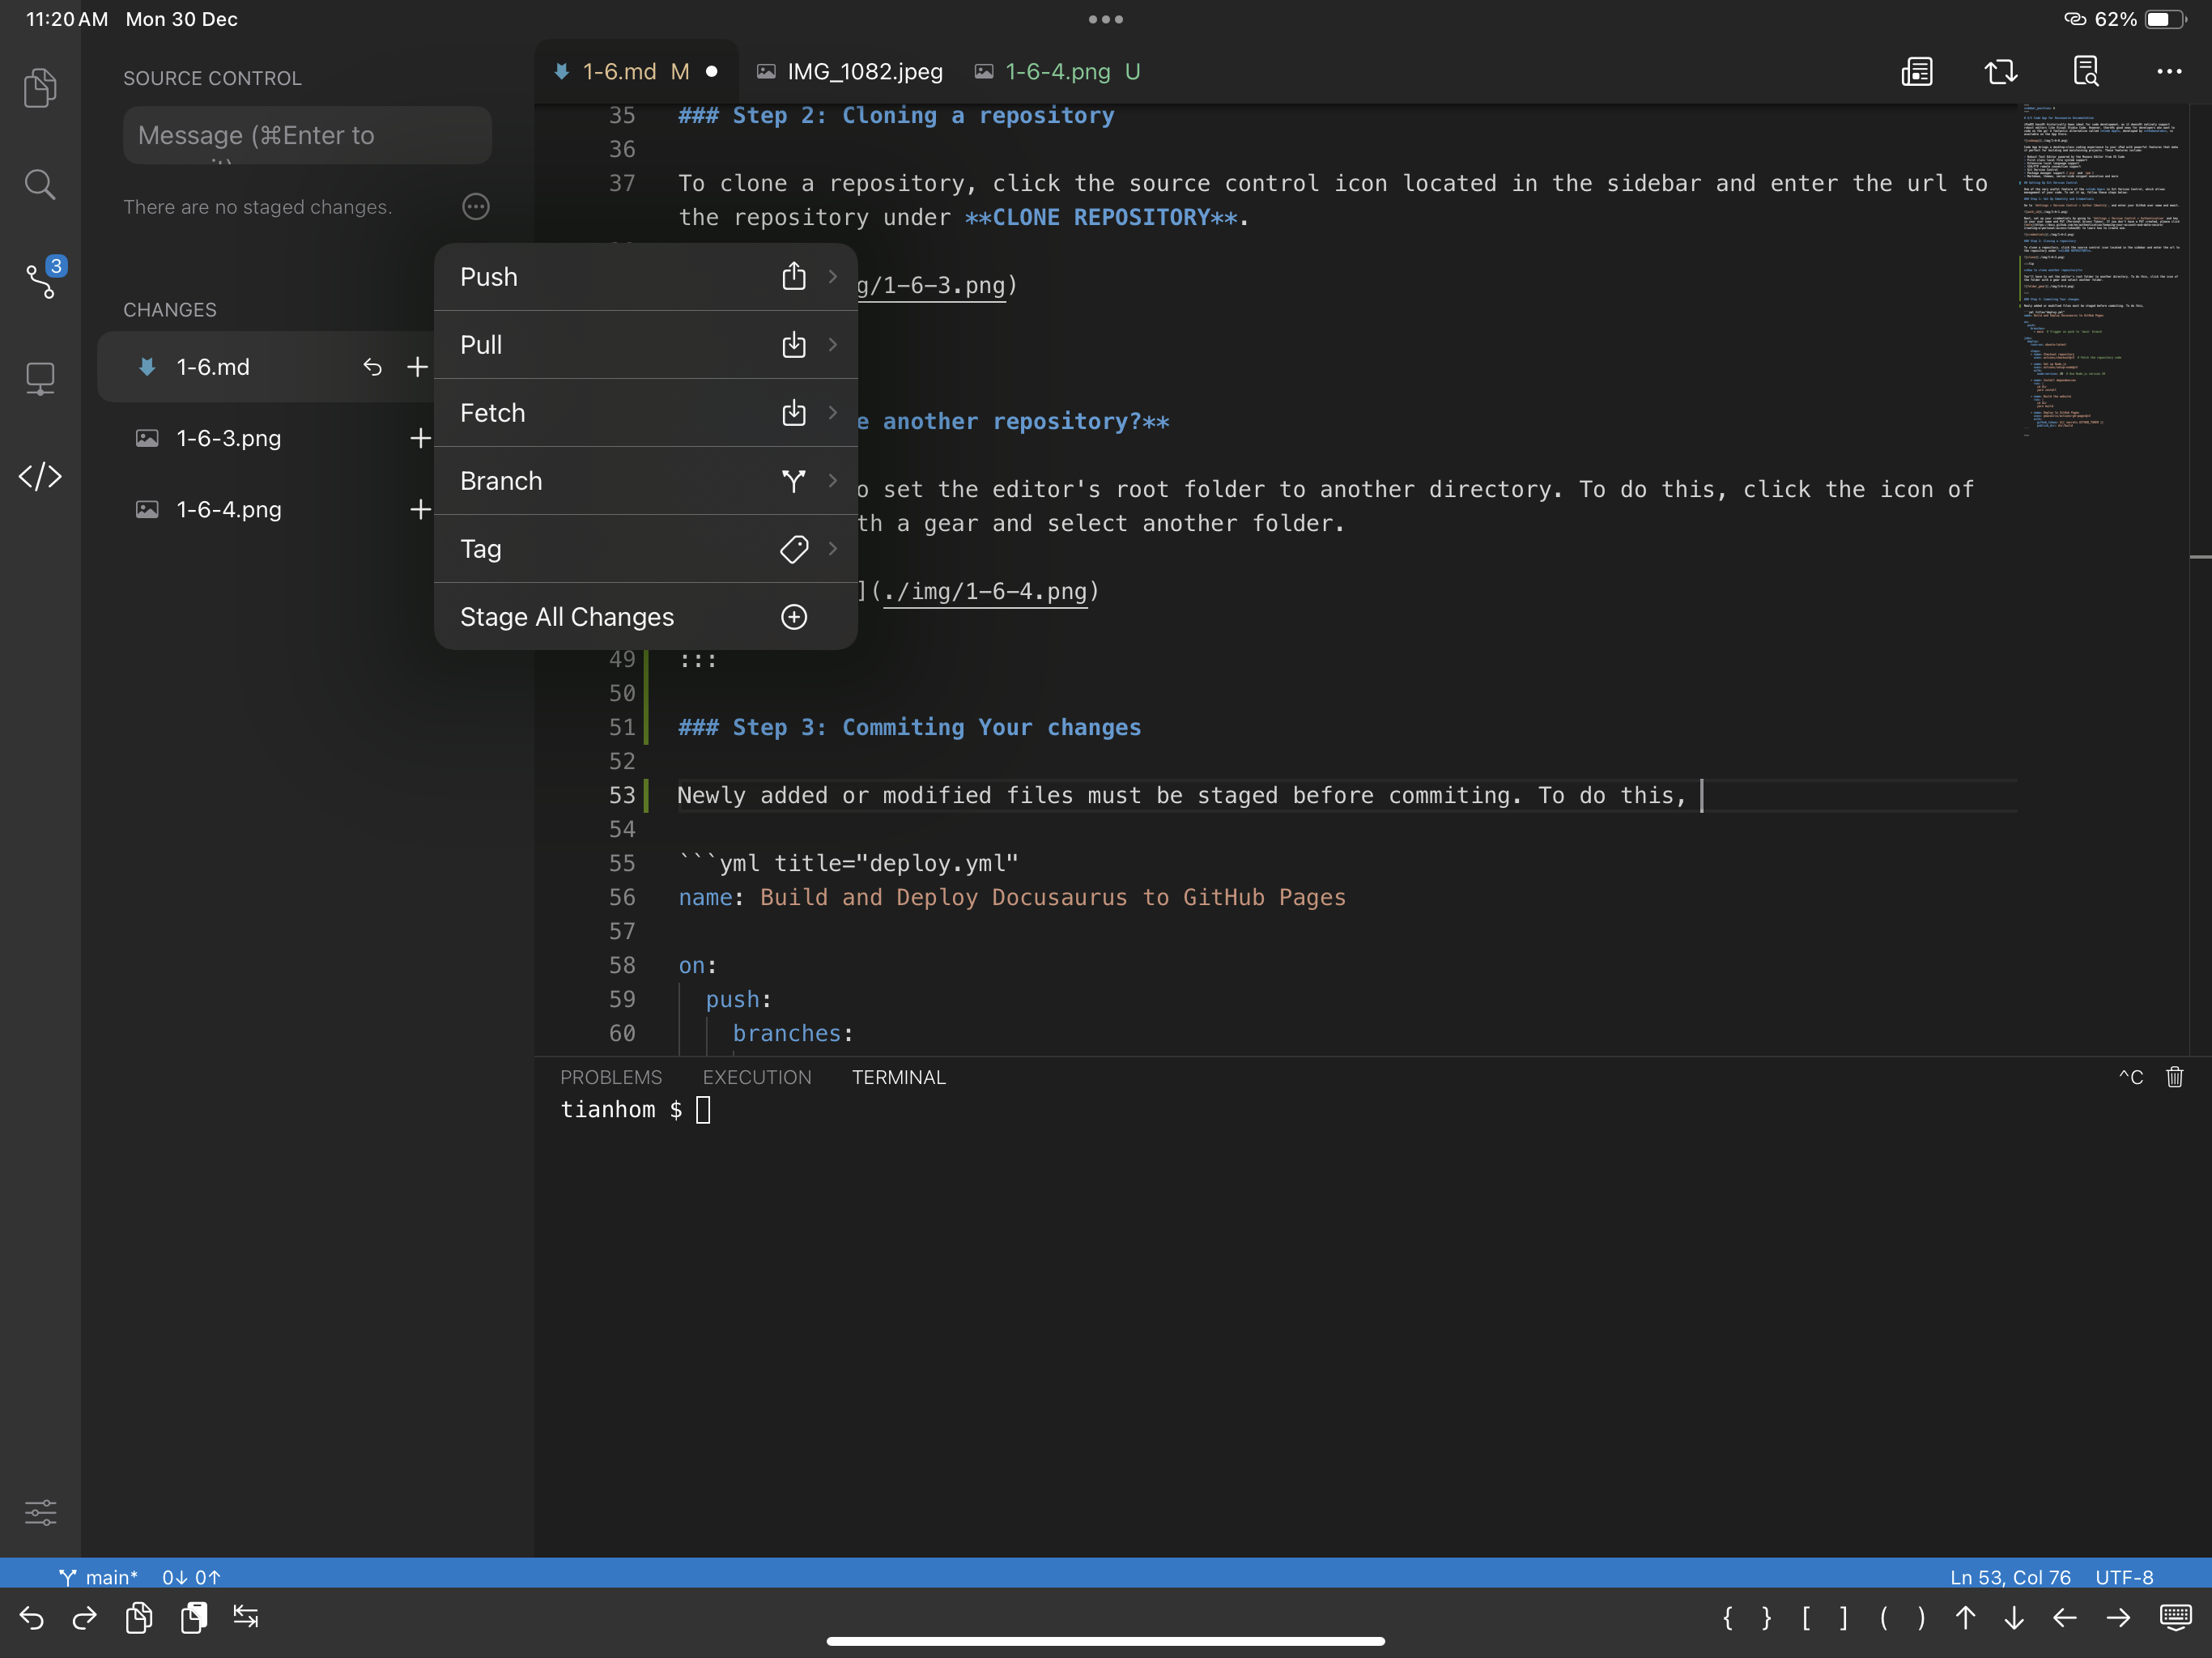Click UTF-8 encoding in status bar
Screen dimensions: 2212x1658
pos(2124,1577)
